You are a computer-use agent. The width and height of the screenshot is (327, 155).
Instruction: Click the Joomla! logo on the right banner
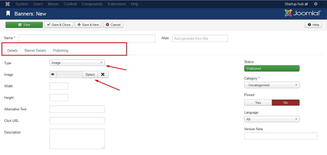[x=303, y=13]
